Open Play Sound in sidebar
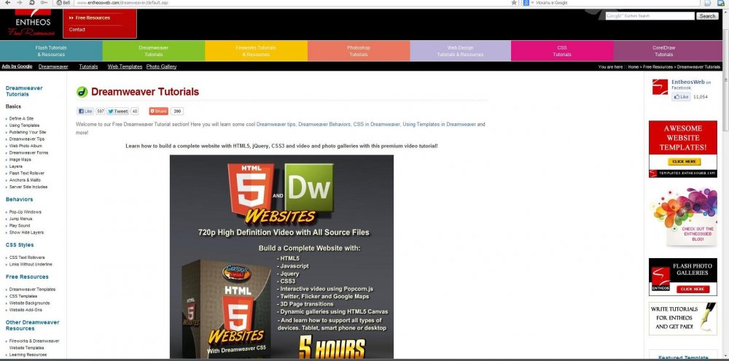The height and width of the screenshot is (361, 729). [x=20, y=225]
